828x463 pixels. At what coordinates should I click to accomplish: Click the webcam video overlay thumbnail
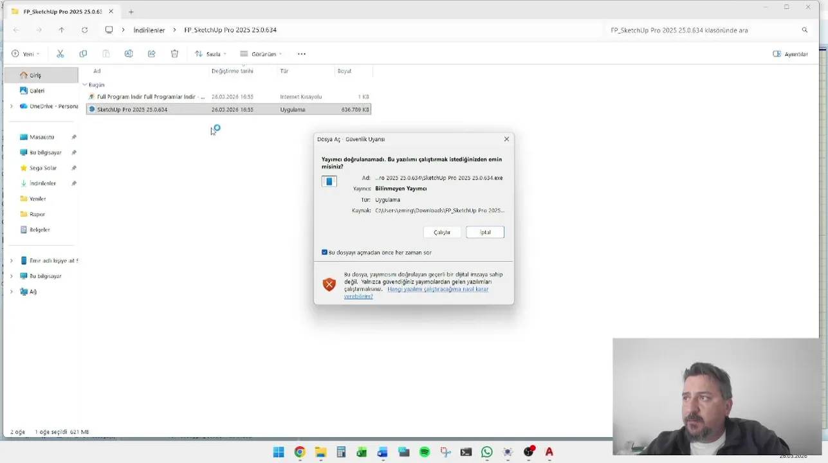[x=717, y=397]
